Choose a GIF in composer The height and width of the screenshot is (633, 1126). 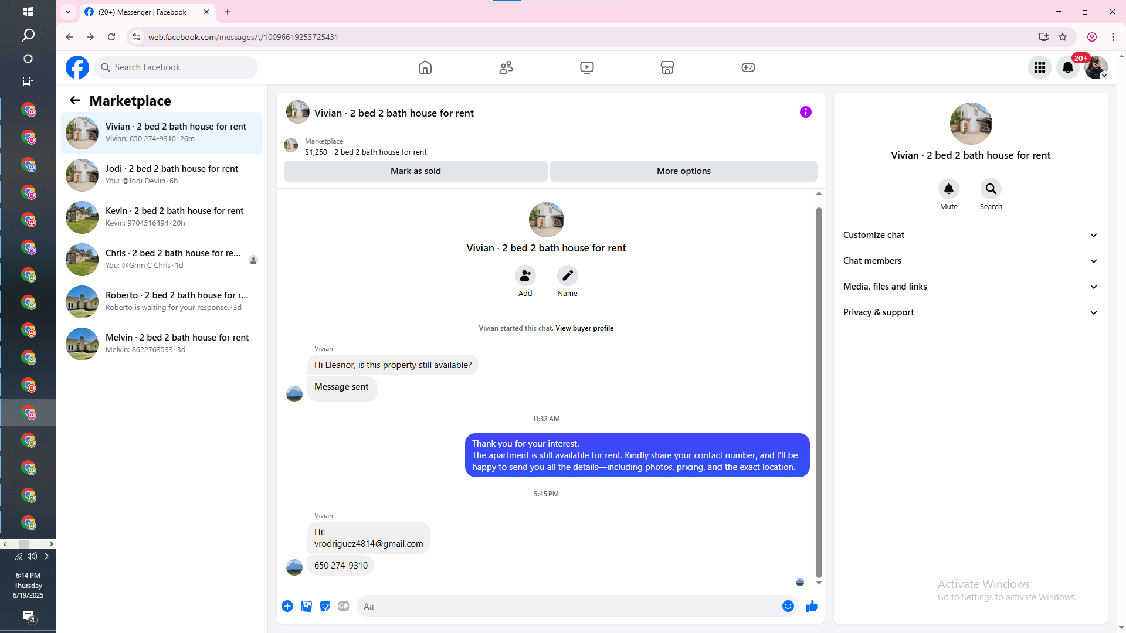[344, 606]
